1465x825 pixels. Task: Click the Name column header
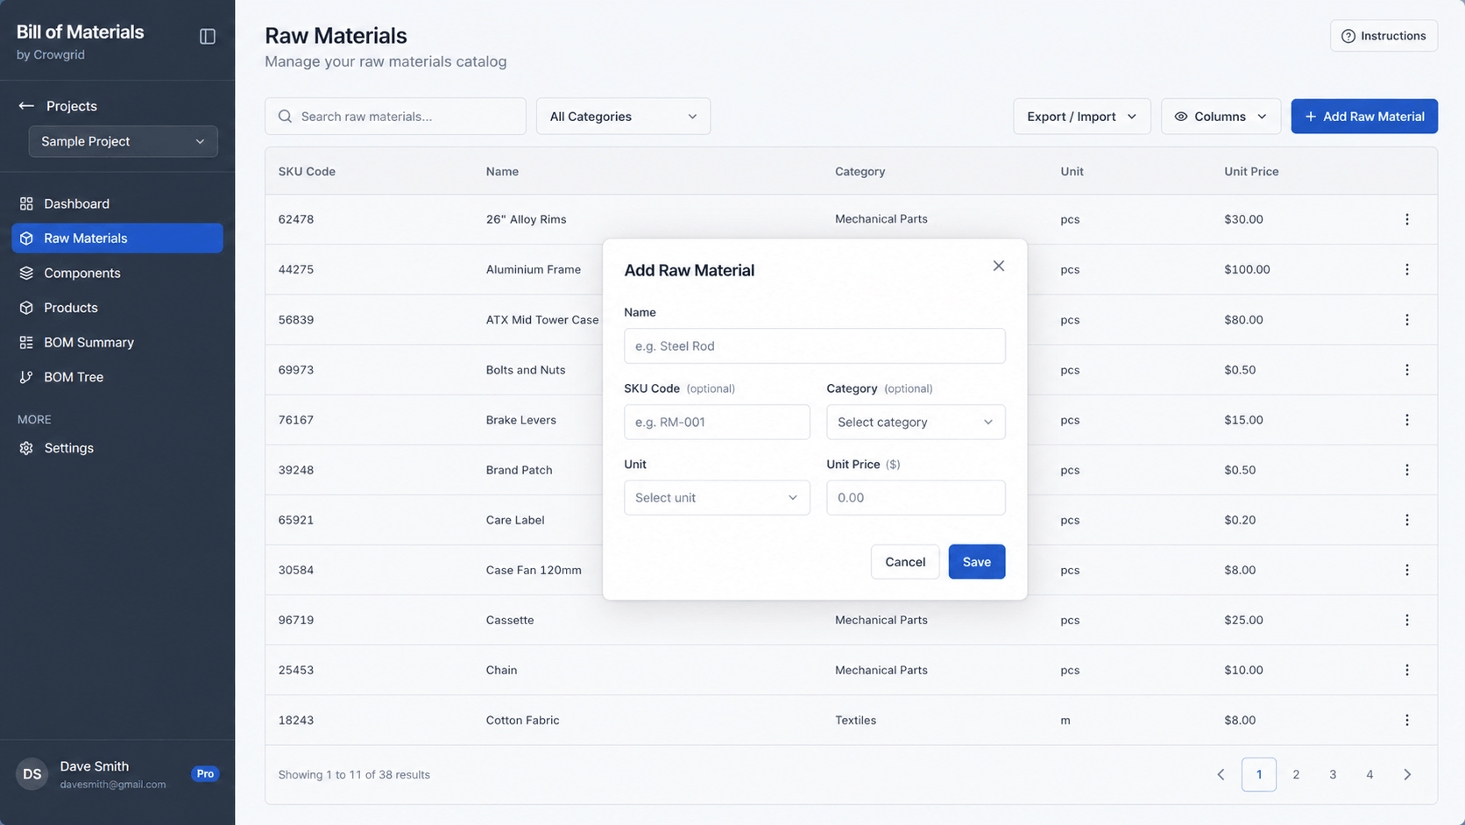[502, 172]
